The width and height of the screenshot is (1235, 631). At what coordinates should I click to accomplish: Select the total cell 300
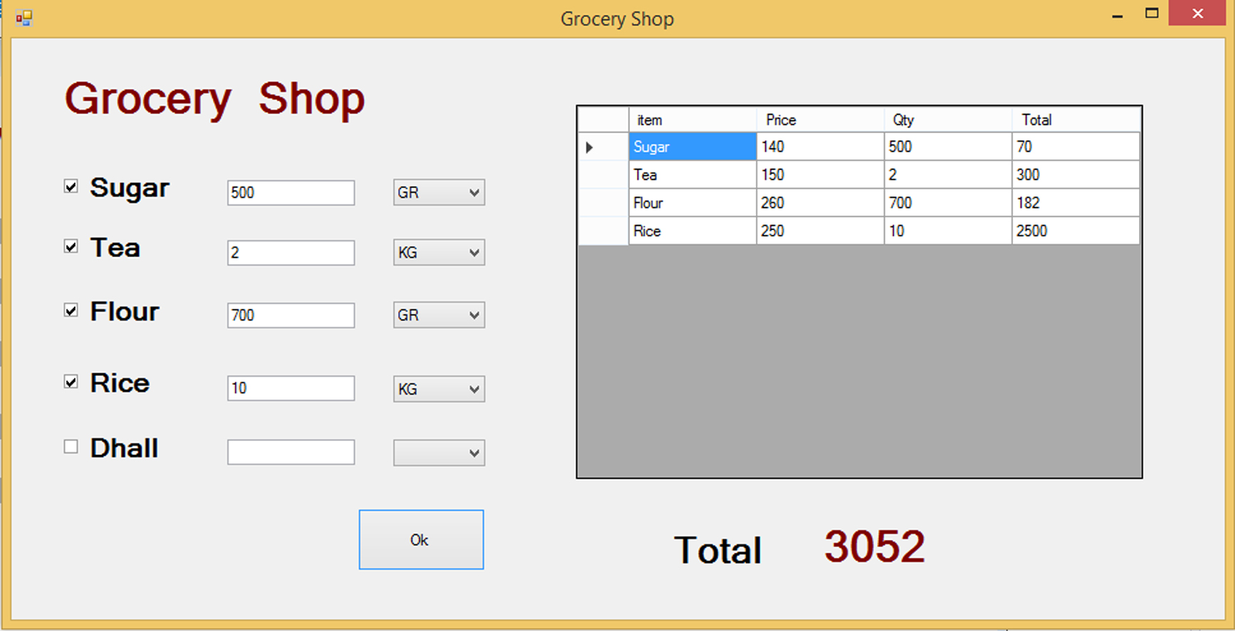point(1076,174)
